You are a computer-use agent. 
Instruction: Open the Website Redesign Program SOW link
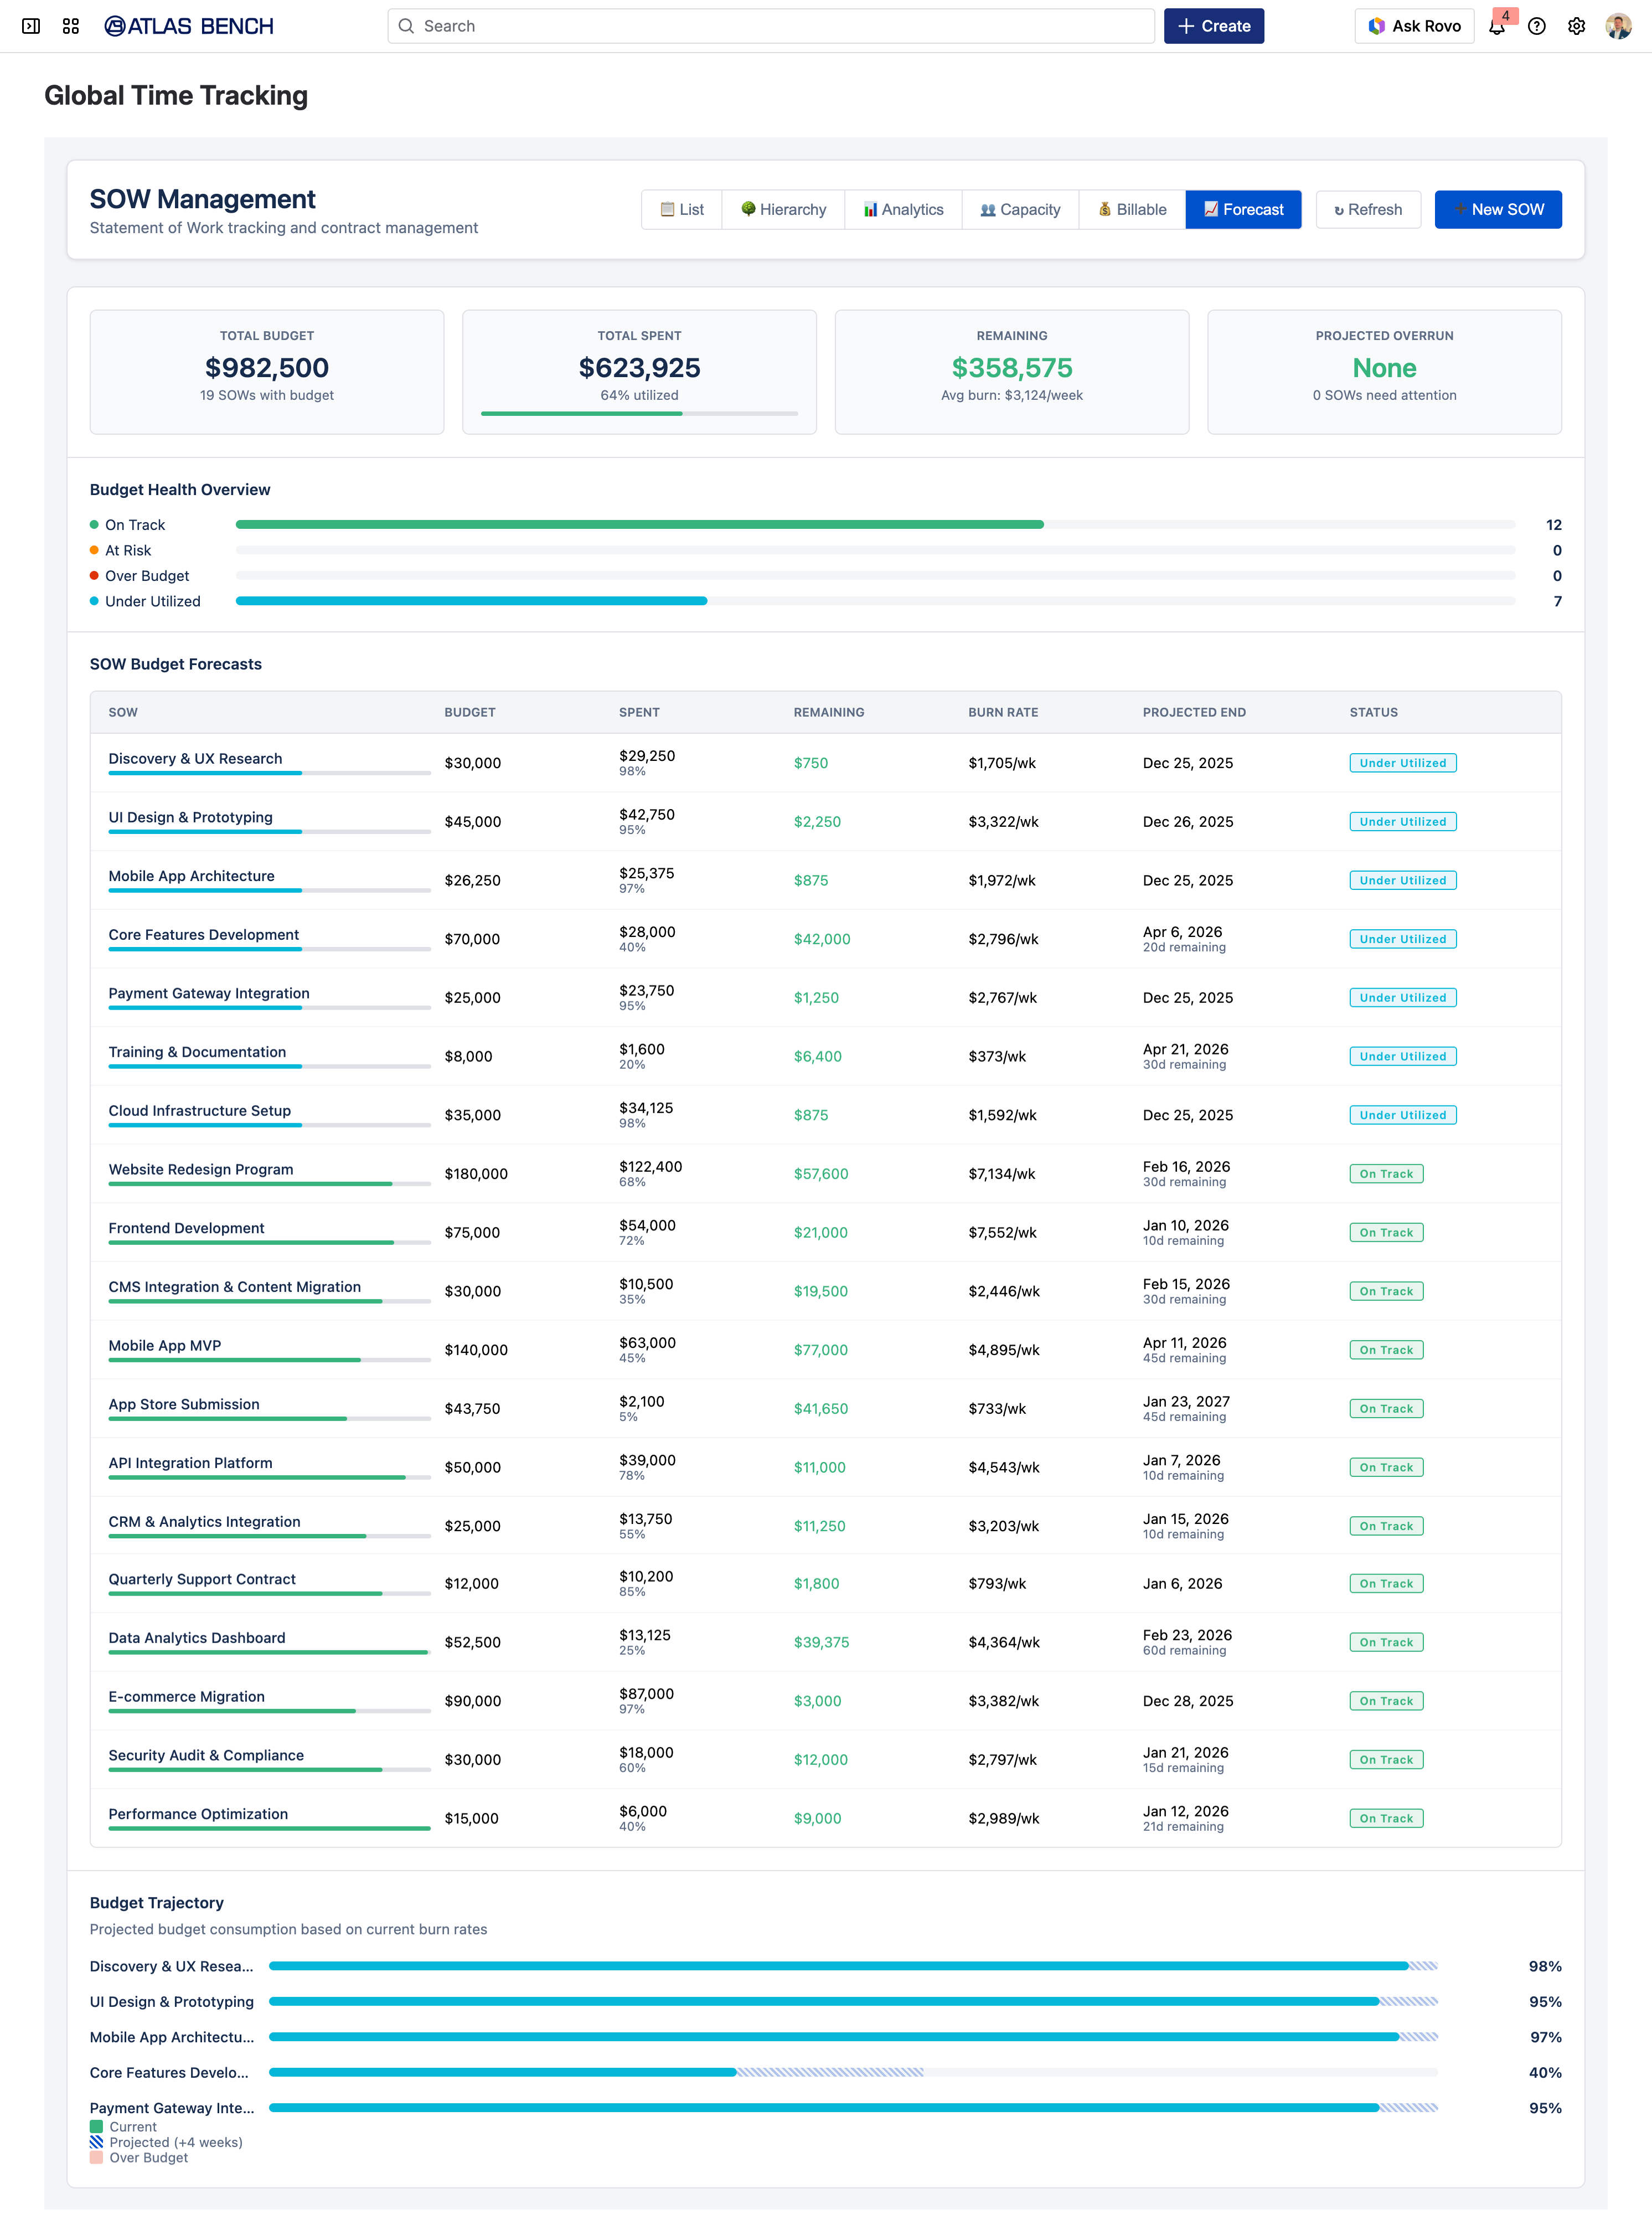click(201, 1169)
